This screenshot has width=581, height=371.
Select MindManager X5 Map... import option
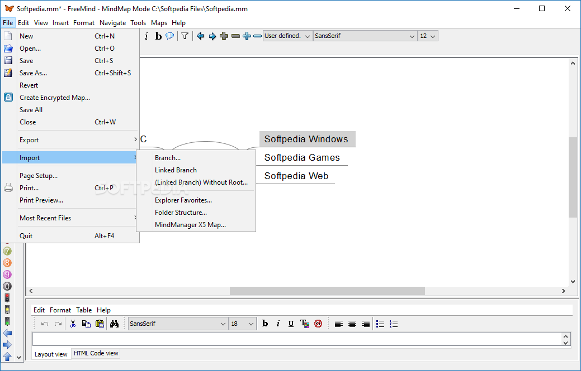pyautogui.click(x=196, y=225)
